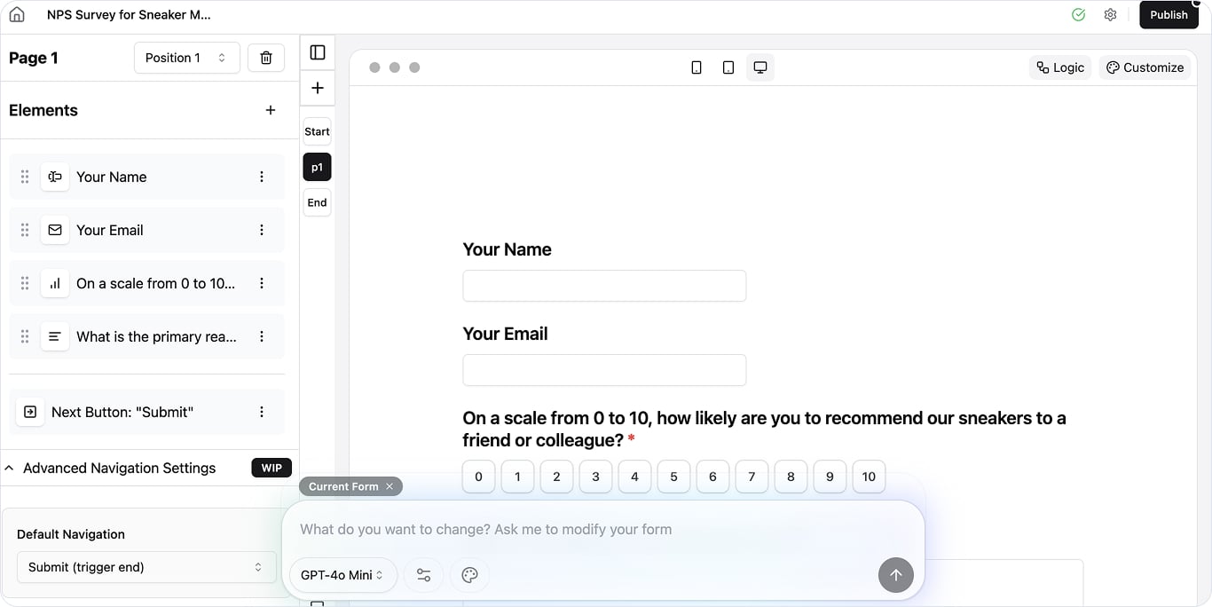Select rating 7 on the NPS scale
This screenshot has height=607, width=1212.
752,477
